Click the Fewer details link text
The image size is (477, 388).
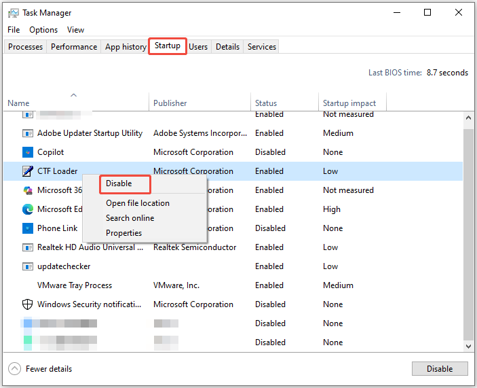pos(49,369)
